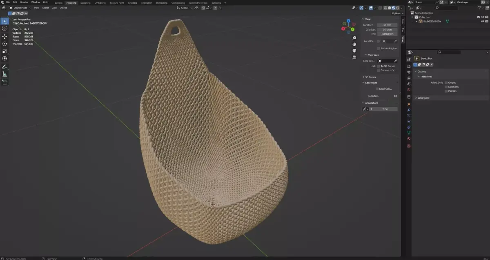Open Scene properties tab

[x=409, y=84]
